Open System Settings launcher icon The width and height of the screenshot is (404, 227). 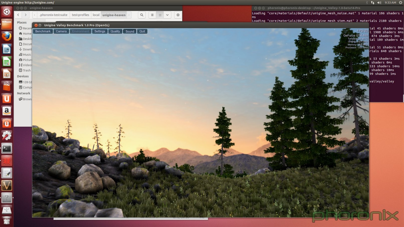(x=7, y=136)
